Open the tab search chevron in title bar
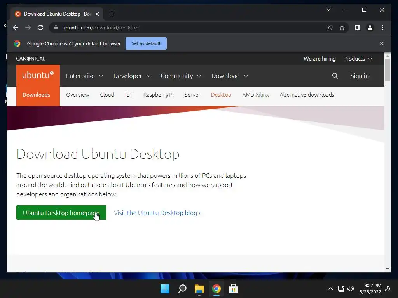Screen dimensions: 398x298 (x=328, y=10)
